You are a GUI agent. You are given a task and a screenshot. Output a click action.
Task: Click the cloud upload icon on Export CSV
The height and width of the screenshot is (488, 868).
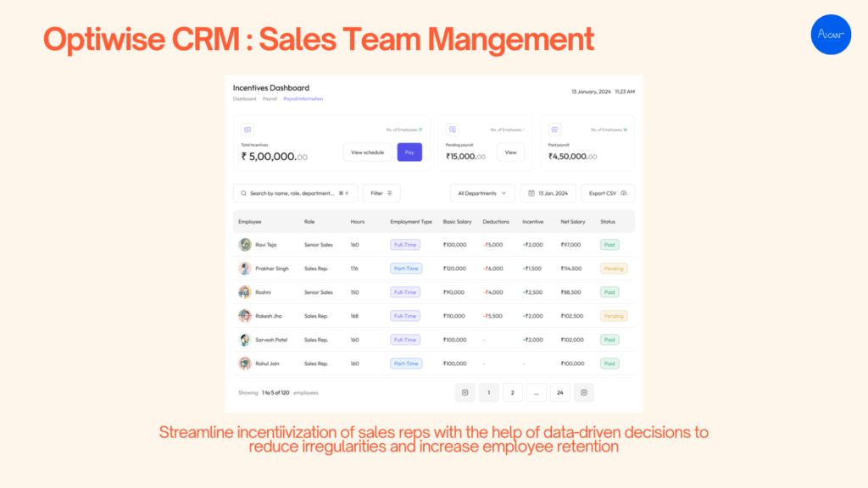point(624,193)
